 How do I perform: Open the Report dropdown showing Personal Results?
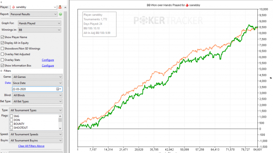tap(34, 14)
